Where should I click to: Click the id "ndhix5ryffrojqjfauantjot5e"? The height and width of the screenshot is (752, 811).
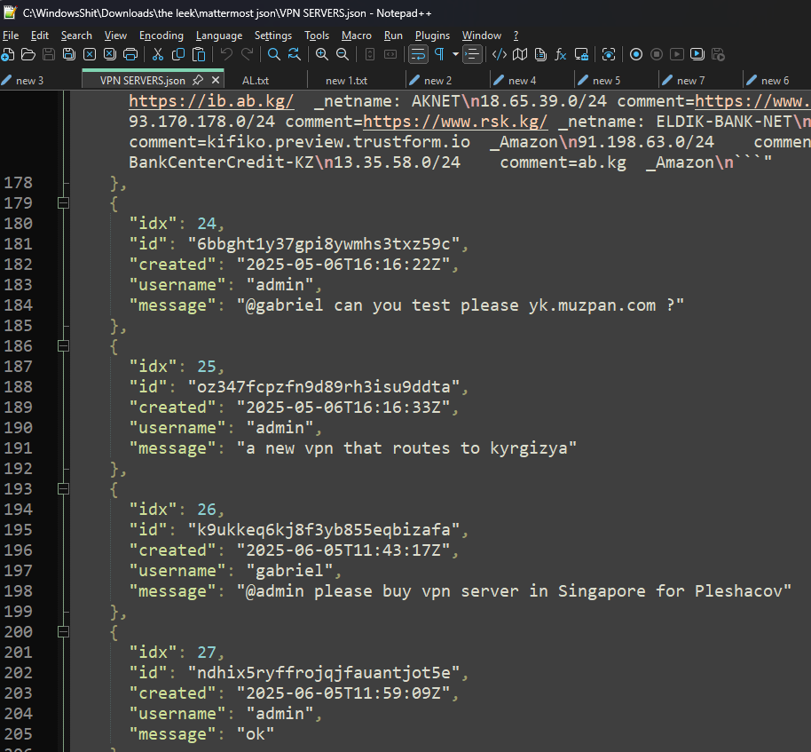324,672
